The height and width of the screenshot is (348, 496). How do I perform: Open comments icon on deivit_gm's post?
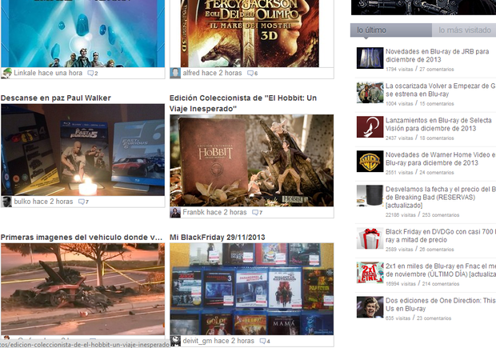tap(262, 341)
